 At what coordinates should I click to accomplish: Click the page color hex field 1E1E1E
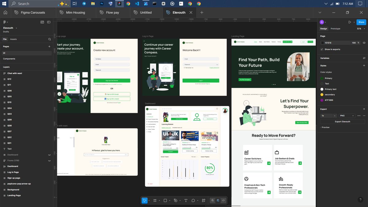pos(336,43)
